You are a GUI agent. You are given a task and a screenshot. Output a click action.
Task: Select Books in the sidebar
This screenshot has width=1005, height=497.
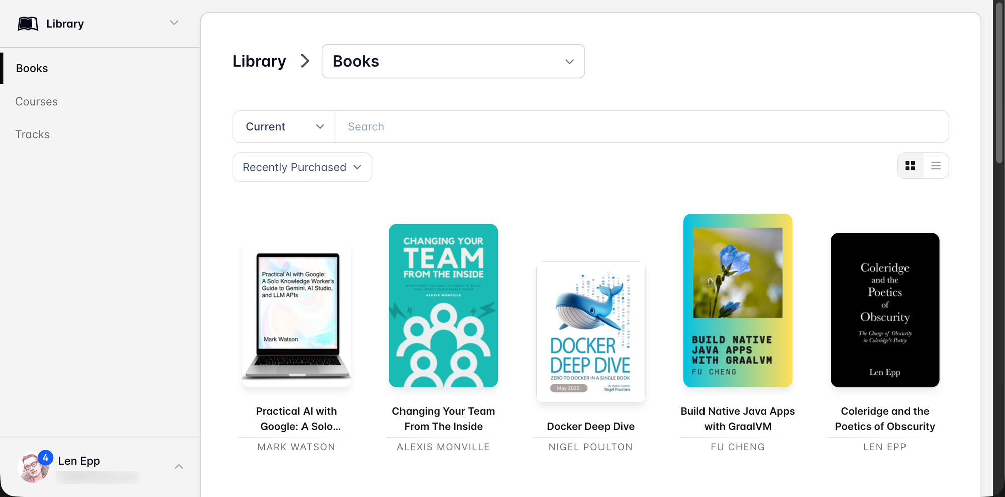(x=32, y=68)
